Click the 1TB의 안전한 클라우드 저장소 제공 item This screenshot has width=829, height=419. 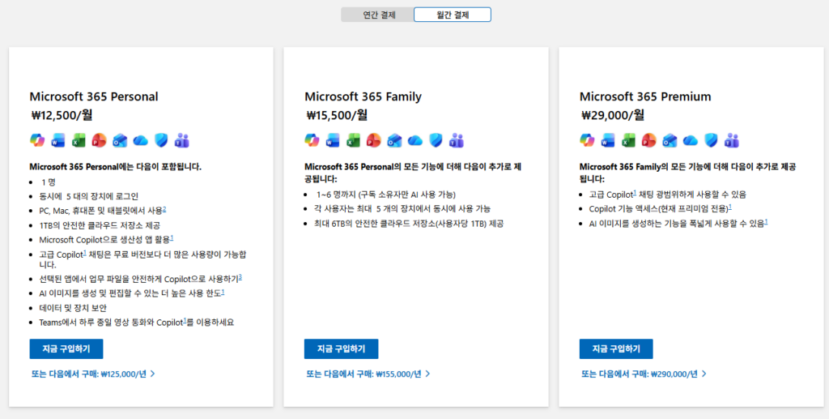point(100,225)
